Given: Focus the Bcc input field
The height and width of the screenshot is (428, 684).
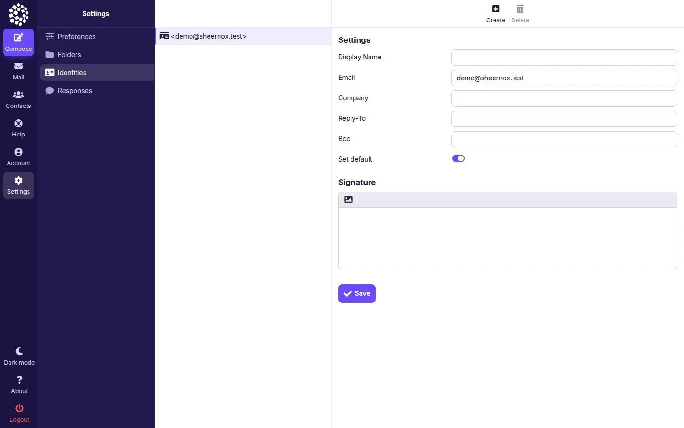Looking at the screenshot, I should [564, 139].
